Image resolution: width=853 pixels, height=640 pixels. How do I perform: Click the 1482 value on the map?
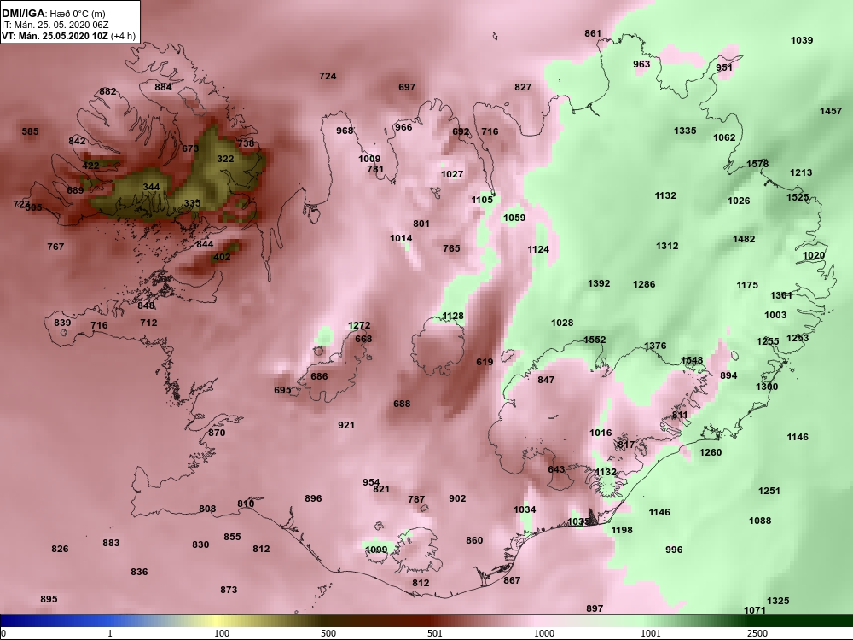[x=744, y=239]
